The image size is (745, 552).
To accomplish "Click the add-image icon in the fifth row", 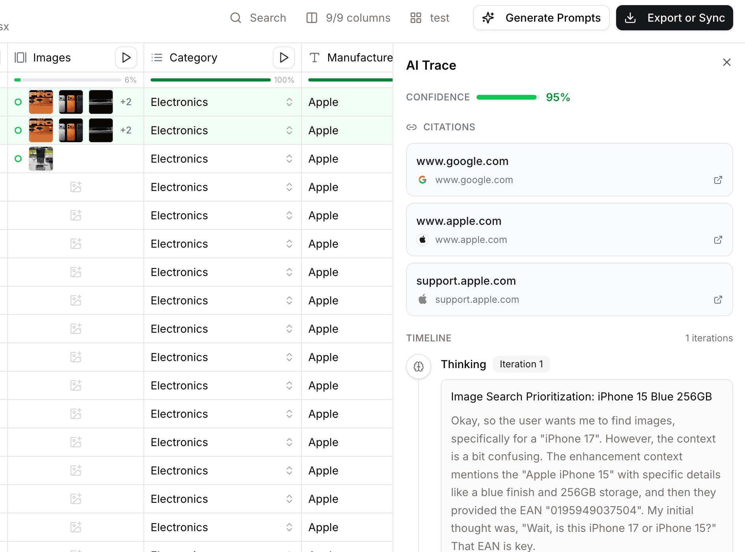I will 76,215.
